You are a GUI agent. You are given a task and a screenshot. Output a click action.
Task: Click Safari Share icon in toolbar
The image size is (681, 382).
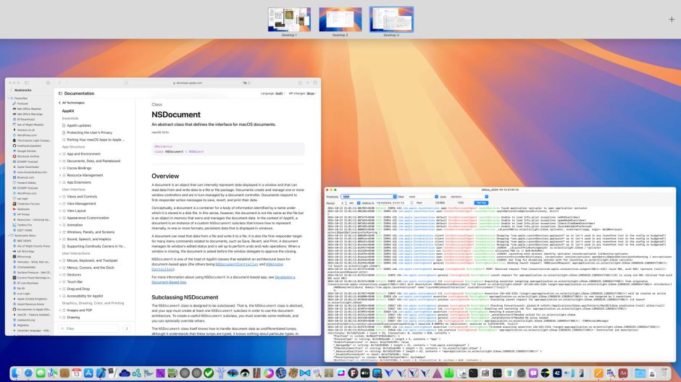tap(300, 82)
